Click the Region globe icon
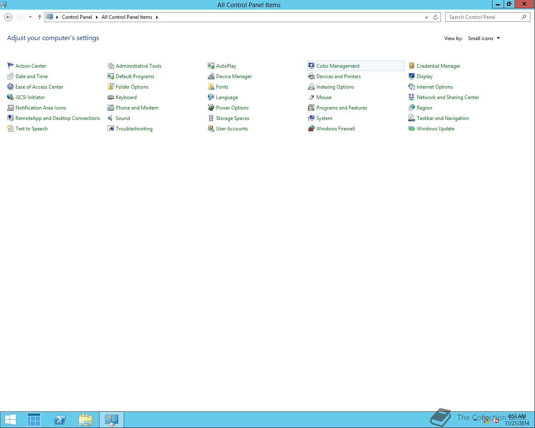The image size is (535, 428). click(412, 107)
